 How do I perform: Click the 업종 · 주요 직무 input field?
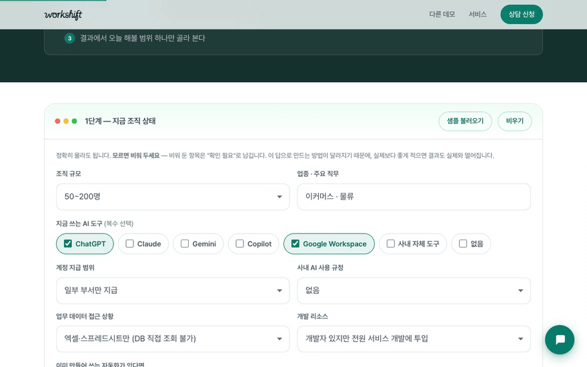[x=414, y=197]
